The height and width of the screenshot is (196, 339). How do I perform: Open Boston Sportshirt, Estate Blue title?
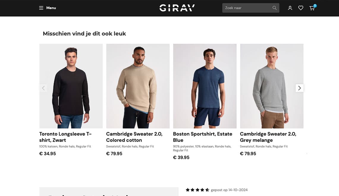point(203,137)
